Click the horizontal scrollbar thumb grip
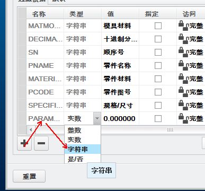The image size is (205, 191). click(x=170, y=130)
